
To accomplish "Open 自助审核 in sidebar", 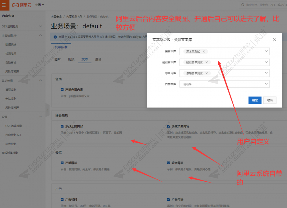I will point(11,63).
